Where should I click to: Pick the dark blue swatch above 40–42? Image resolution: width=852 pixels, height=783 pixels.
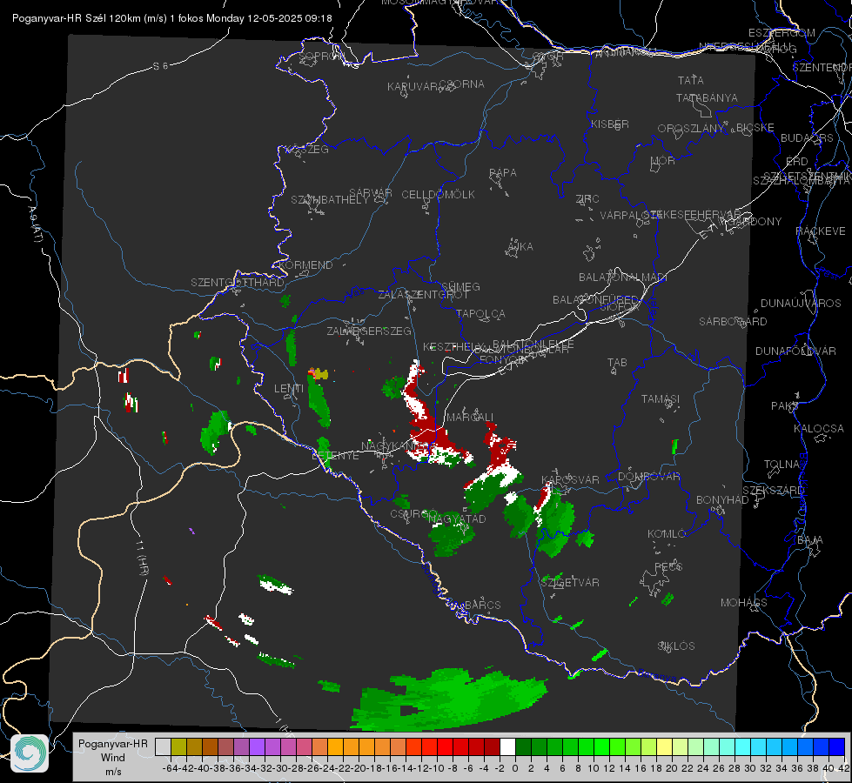coord(837,746)
